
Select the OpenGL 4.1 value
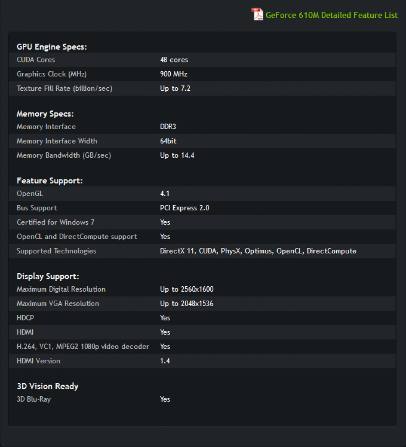pyautogui.click(x=165, y=193)
